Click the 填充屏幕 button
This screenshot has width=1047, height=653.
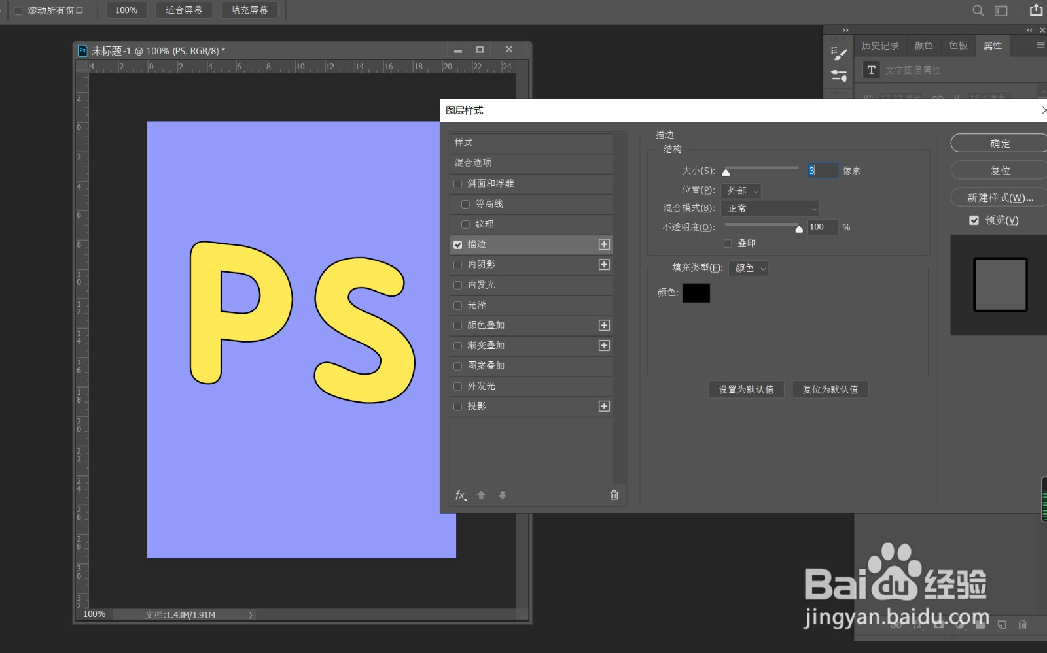pyautogui.click(x=249, y=10)
